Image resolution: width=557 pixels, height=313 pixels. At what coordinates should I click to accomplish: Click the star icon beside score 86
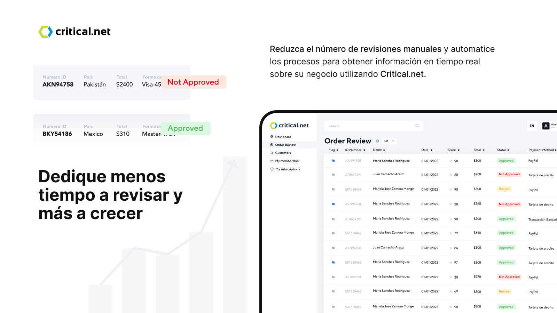pyautogui.click(x=451, y=248)
